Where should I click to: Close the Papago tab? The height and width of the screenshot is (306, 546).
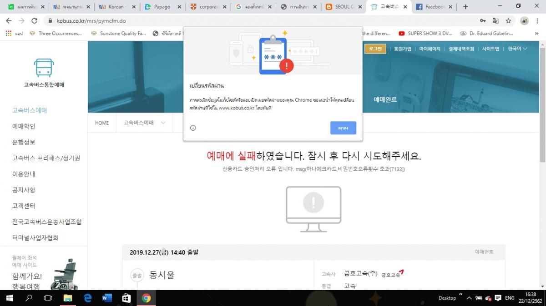point(179,7)
